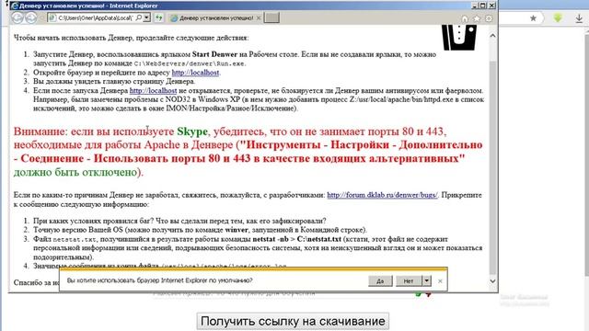589x331 pixels.
Task: Click the Internet Explorer title bar icon
Action: coord(15,6)
